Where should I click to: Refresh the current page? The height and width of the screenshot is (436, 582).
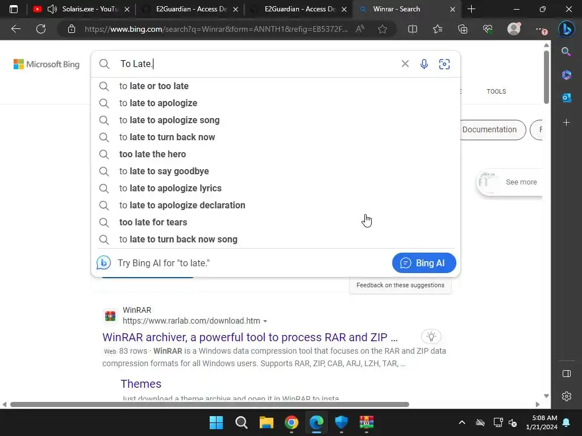coord(41,29)
